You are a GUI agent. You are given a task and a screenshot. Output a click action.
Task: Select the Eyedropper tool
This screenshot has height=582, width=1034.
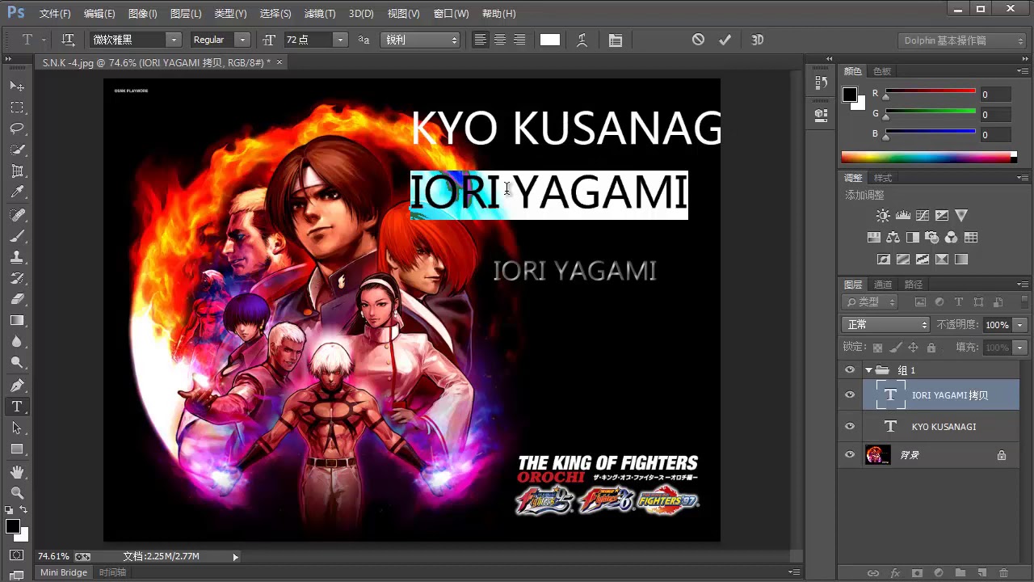click(x=17, y=192)
